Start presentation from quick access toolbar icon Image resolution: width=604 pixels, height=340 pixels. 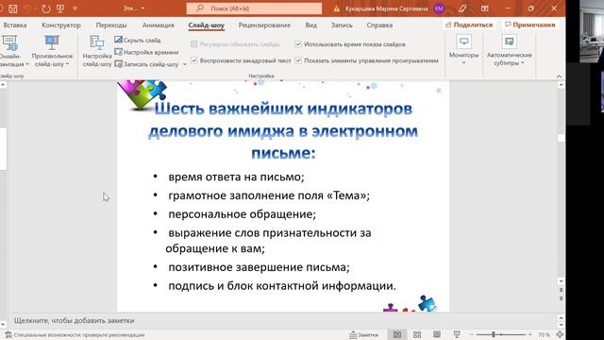[x=60, y=8]
